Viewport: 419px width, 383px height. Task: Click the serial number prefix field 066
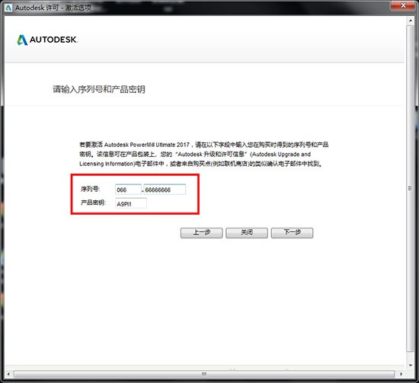(x=128, y=190)
